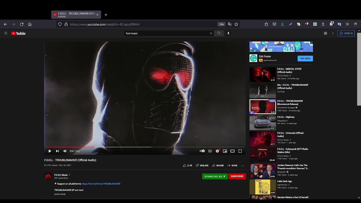Like the TROUBLEMAKER video

pos(188,166)
